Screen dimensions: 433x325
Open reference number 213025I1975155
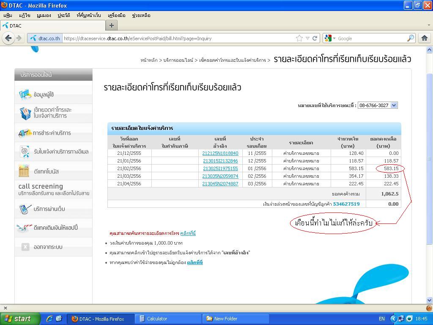(220, 168)
